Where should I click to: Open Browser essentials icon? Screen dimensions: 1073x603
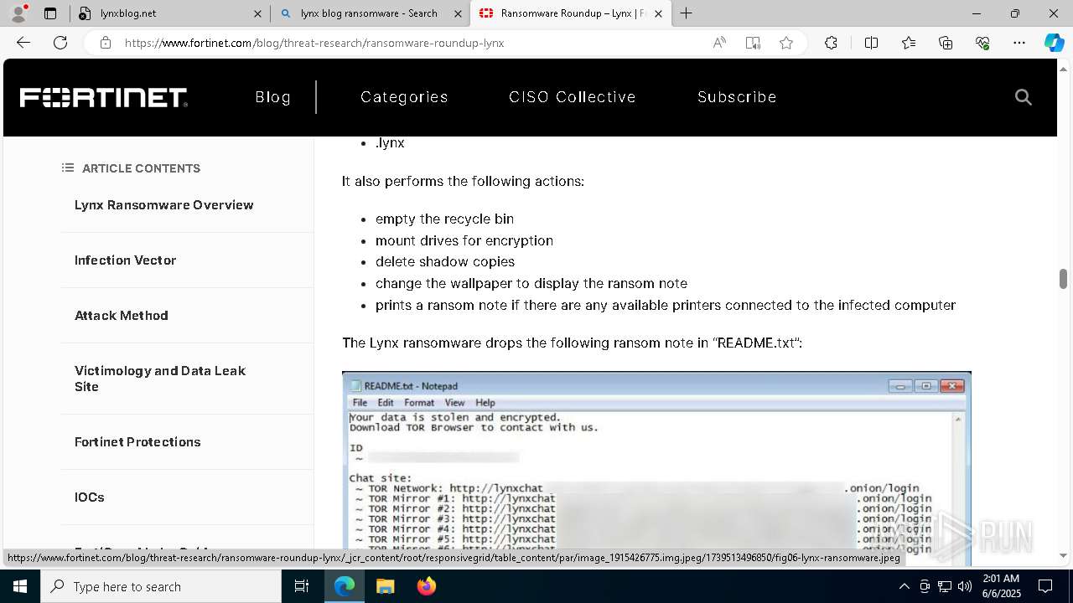pyautogui.click(x=982, y=43)
